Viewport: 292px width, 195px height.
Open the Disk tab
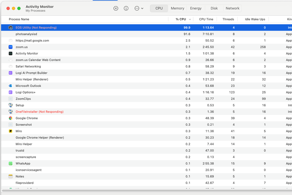[214, 8]
